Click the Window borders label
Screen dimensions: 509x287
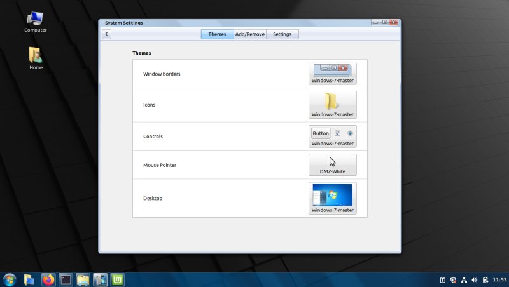[x=162, y=74]
